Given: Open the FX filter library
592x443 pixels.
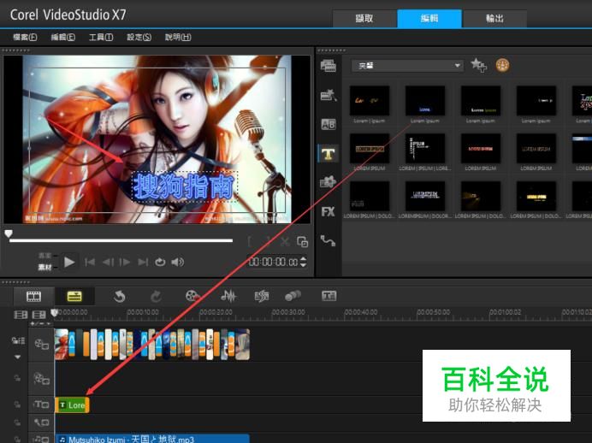Looking at the screenshot, I should [329, 212].
